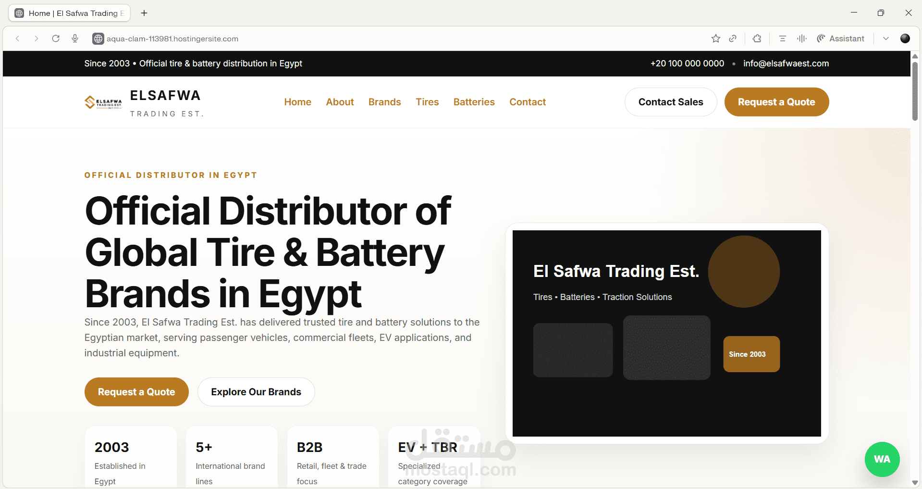Click the Since 2003 badge in hero card
The image size is (922, 489).
click(x=751, y=354)
